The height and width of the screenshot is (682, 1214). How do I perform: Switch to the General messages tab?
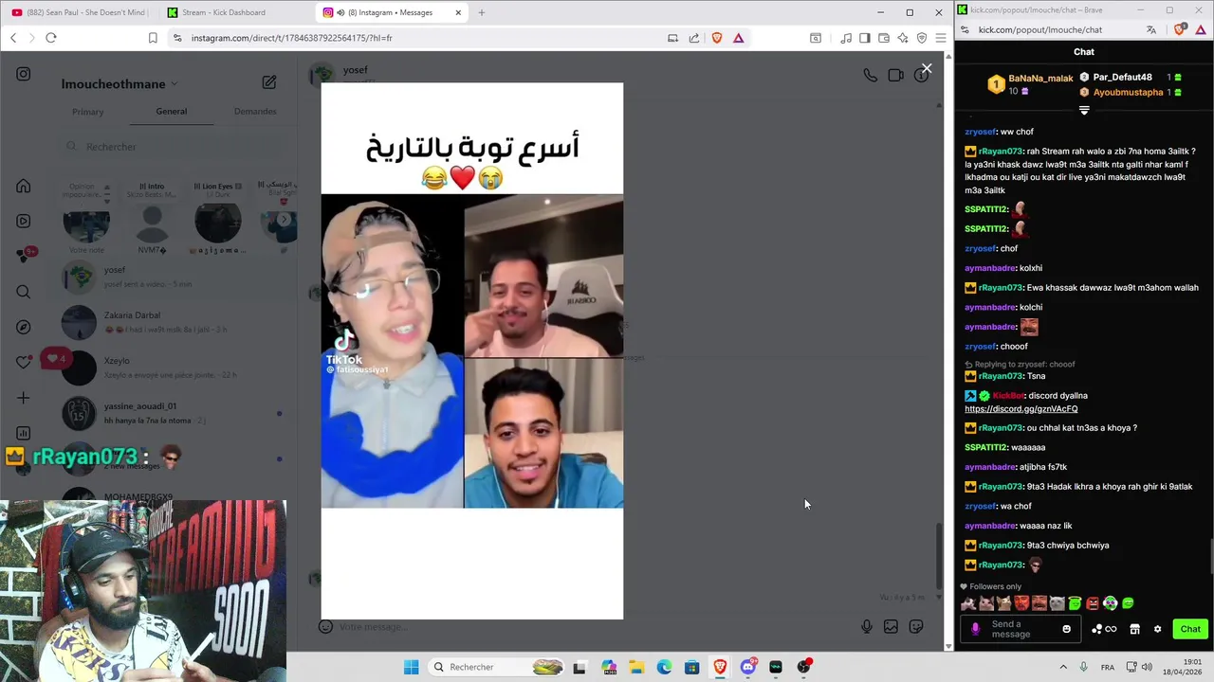pyautogui.click(x=172, y=112)
